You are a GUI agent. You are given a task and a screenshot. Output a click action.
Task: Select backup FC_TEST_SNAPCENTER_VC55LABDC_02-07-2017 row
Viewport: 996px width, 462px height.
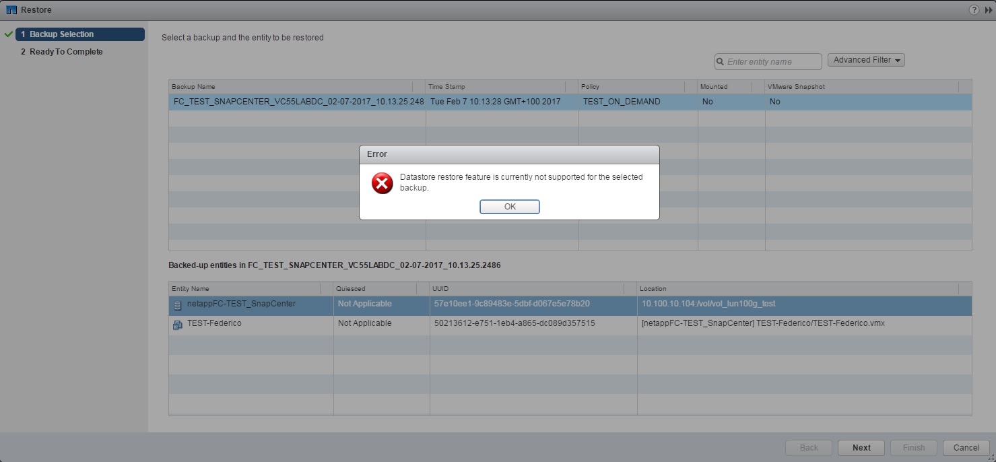coord(570,102)
